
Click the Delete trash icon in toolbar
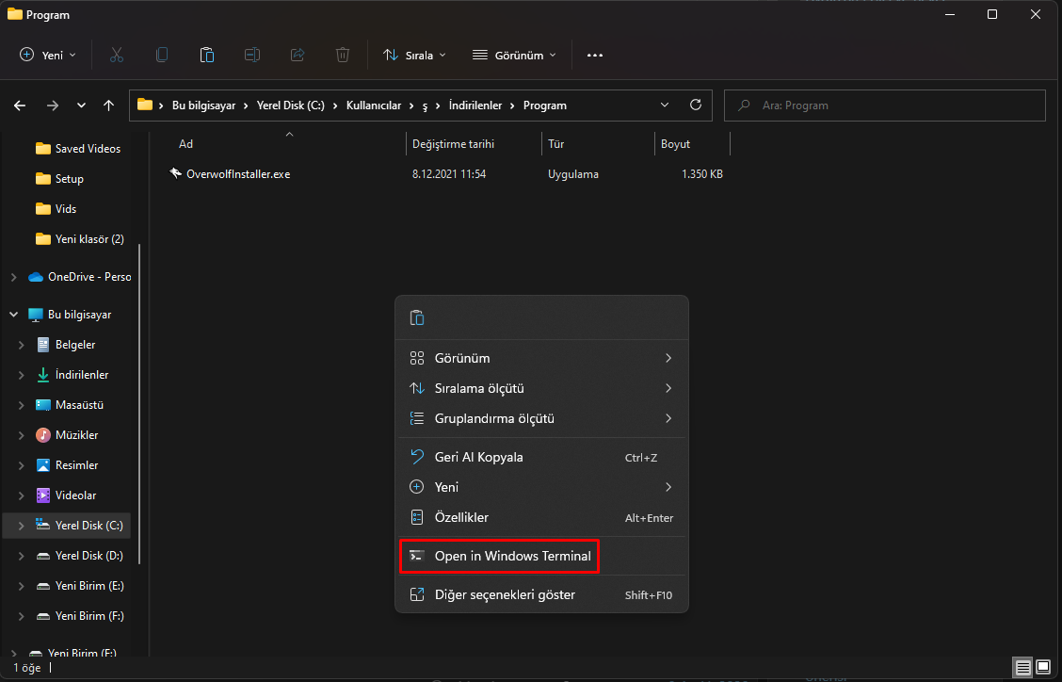[x=343, y=55]
